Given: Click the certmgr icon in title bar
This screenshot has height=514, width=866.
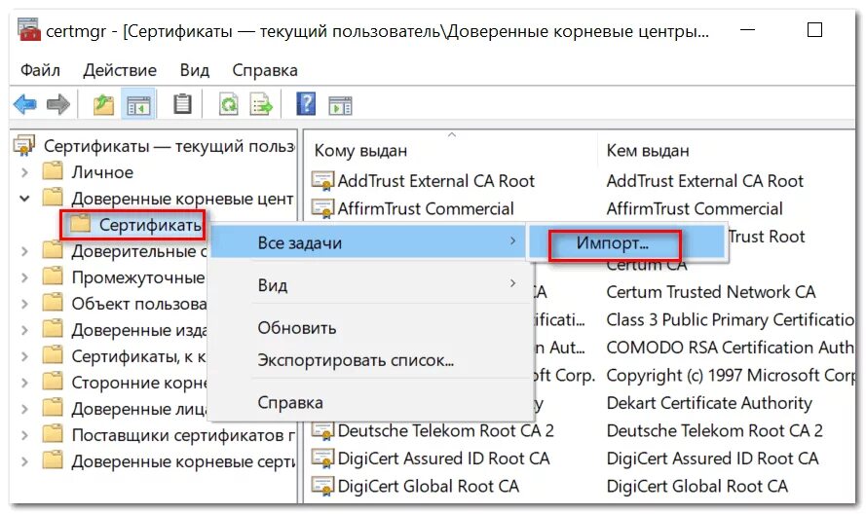Looking at the screenshot, I should (x=28, y=30).
